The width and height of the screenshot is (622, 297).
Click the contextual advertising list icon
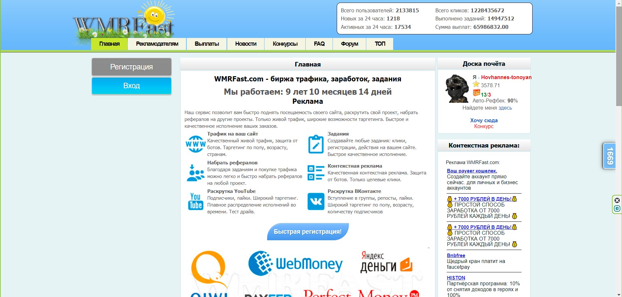pyautogui.click(x=316, y=173)
